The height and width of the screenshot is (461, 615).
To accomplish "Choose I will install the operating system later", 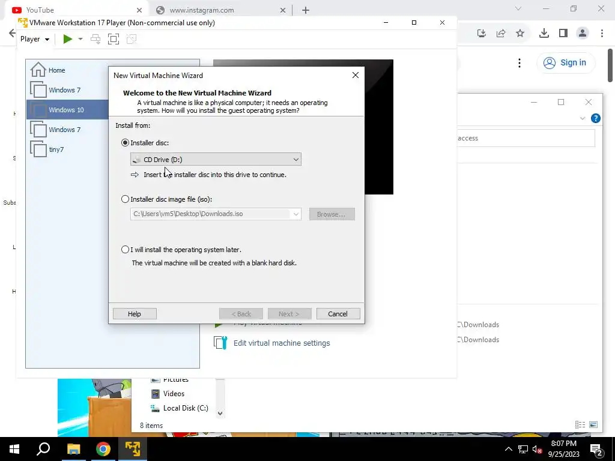I will (x=125, y=249).
